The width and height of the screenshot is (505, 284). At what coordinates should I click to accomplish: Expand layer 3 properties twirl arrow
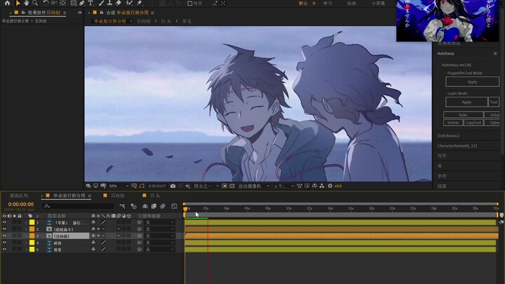pyautogui.click(x=26, y=236)
